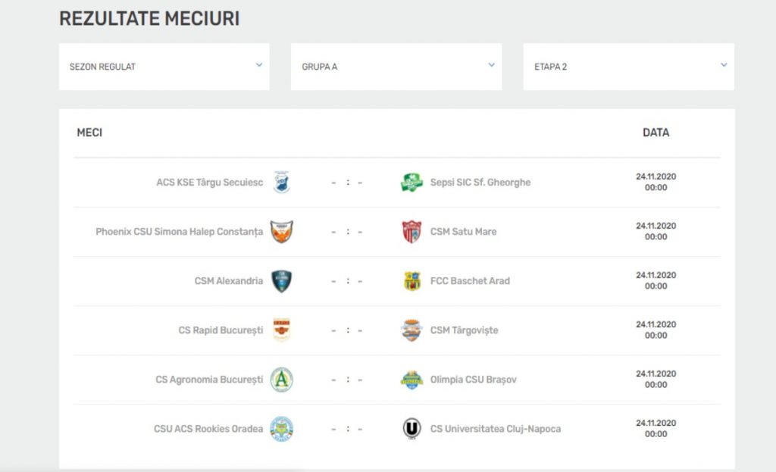The width and height of the screenshot is (776, 472).
Task: Click the CS Agronomia București logo
Action: pos(281,380)
